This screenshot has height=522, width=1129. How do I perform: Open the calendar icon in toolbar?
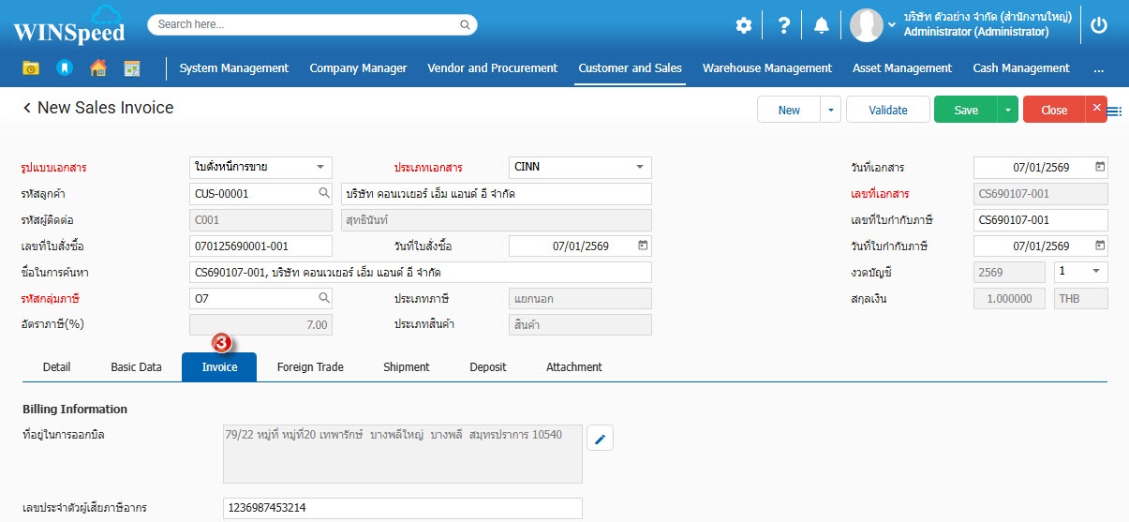(x=131, y=68)
